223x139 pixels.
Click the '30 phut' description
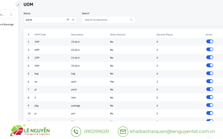point(75,66)
